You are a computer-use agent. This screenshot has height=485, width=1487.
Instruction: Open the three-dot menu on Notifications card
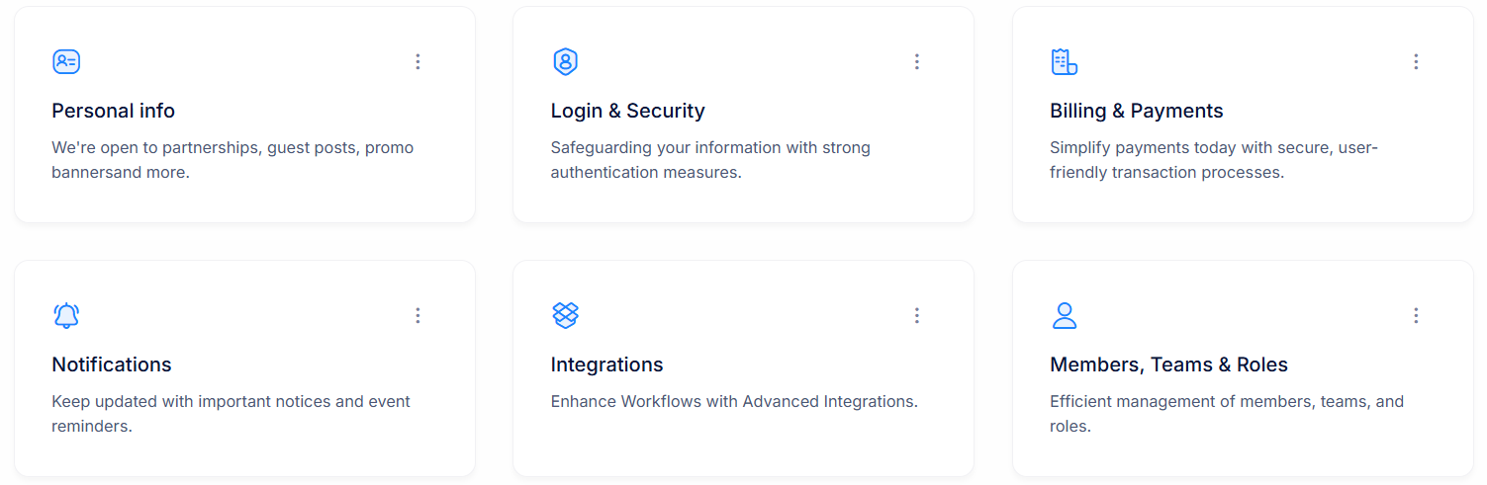click(x=418, y=315)
